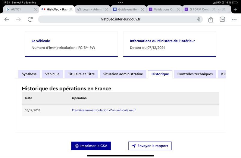
Task: Close the Guide qualité tab
Action: click(142, 10)
